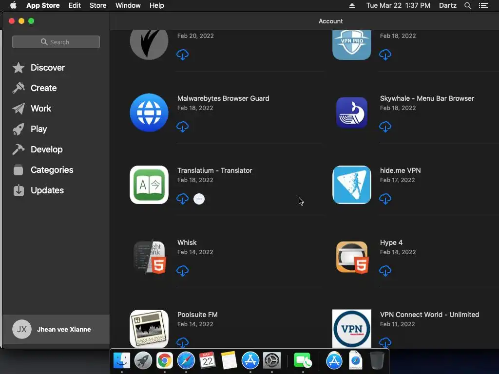Open VPN Connect World app icon
The width and height of the screenshot is (499, 374).
(352, 329)
